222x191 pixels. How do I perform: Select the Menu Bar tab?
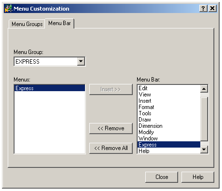(59, 23)
